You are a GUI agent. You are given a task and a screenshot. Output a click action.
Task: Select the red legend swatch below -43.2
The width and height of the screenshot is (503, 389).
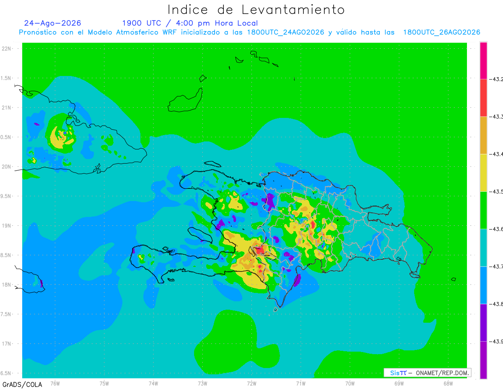(483, 98)
